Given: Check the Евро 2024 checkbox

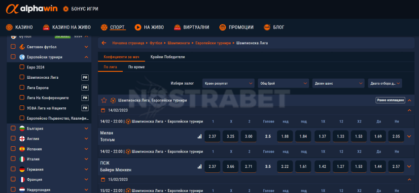Looking at the screenshot, I should (22, 67).
